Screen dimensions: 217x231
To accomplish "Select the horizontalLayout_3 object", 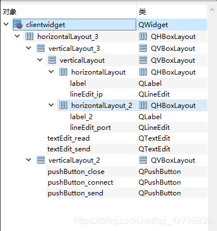I will pos(68,37).
